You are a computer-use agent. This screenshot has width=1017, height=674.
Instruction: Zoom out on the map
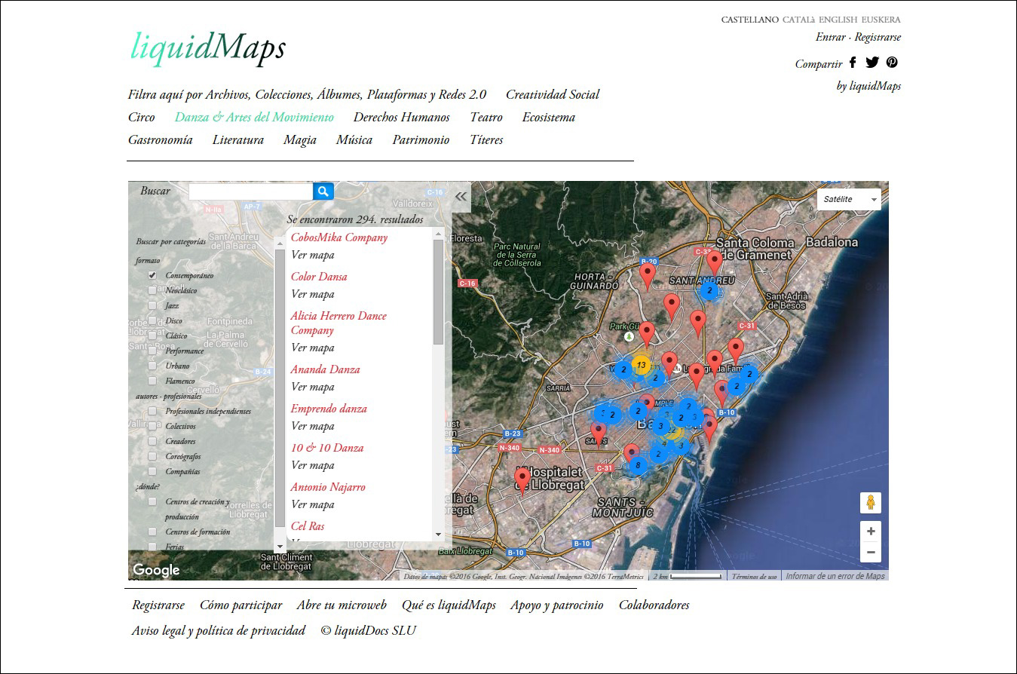pyautogui.click(x=871, y=552)
